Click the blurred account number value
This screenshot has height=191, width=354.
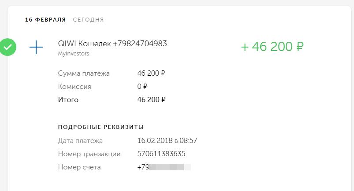pos(164,167)
